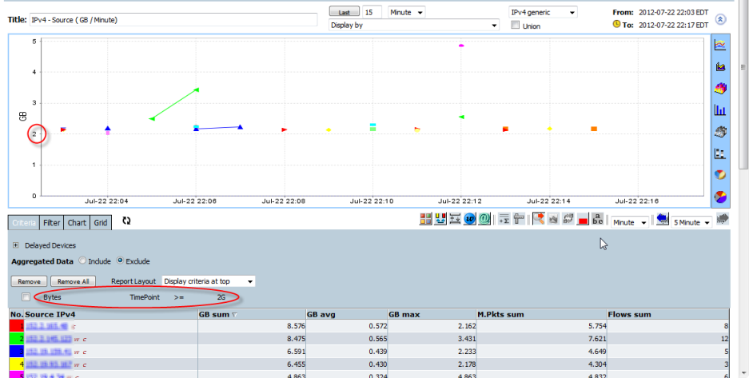
Task: Click the gray area graph toolbar icon
Action: pyautogui.click(x=553, y=219)
